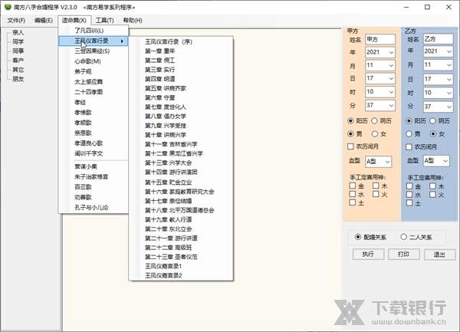460x332 pixels.
Task: Close the open 造命篇(X) menu
Action: (74, 20)
